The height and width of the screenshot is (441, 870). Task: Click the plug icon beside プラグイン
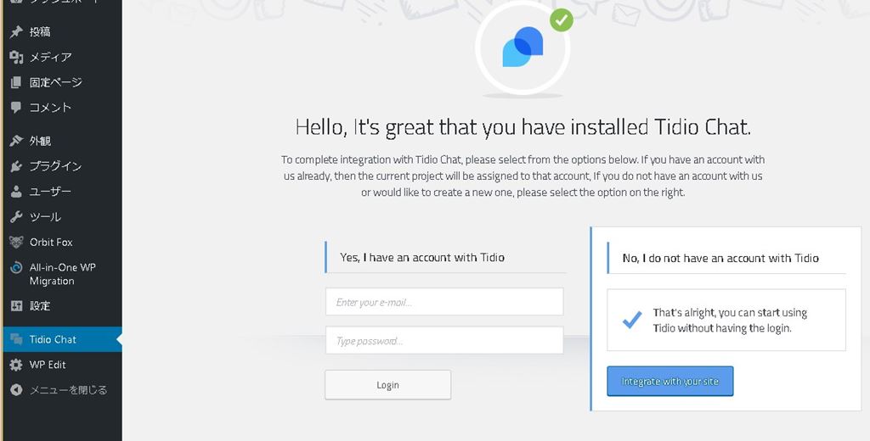click(15, 166)
